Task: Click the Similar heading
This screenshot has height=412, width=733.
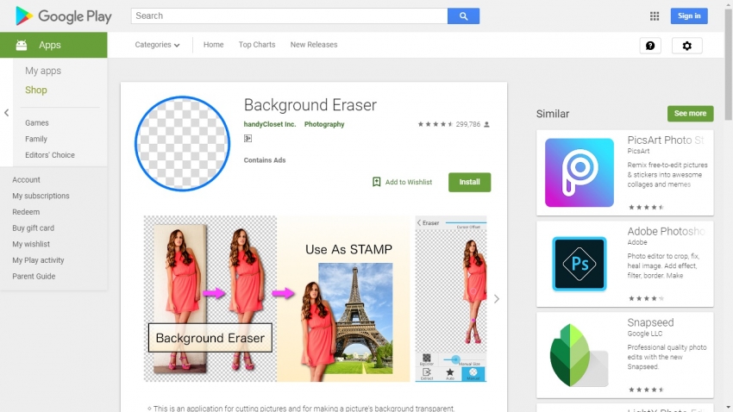Action: 553,114
